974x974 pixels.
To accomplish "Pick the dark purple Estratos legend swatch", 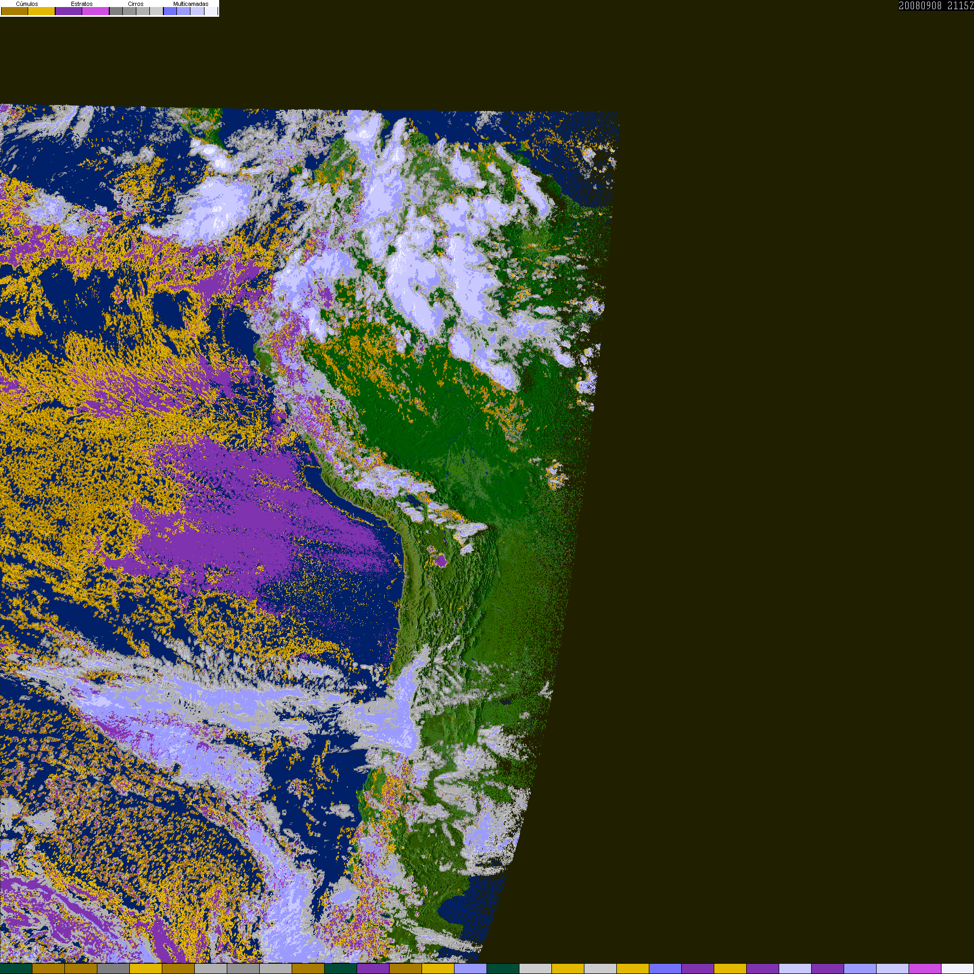I will pos(69,11).
